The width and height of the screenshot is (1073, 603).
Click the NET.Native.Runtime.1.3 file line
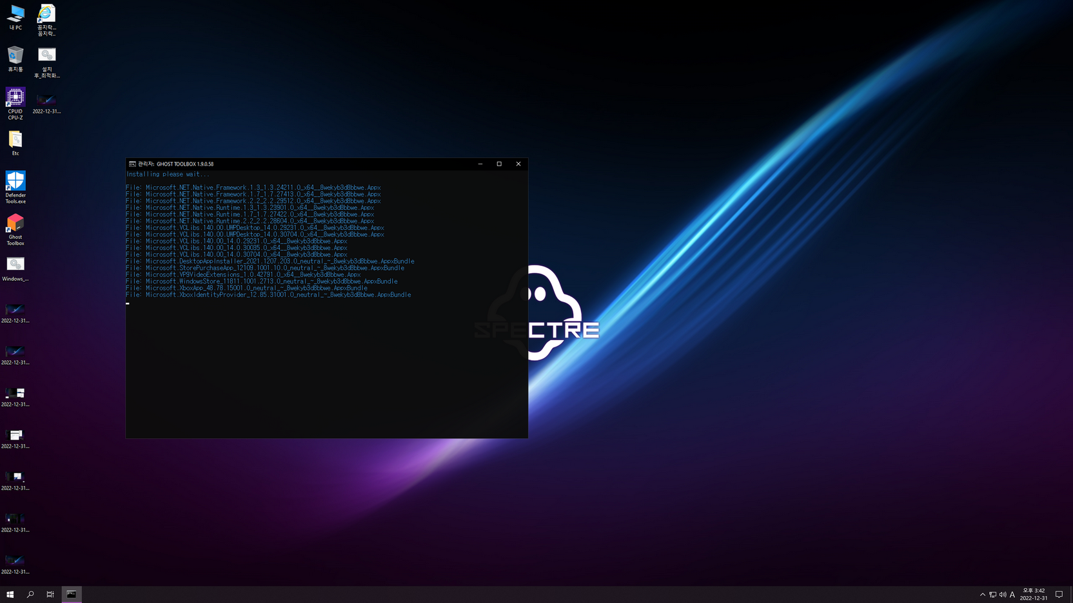250,207
